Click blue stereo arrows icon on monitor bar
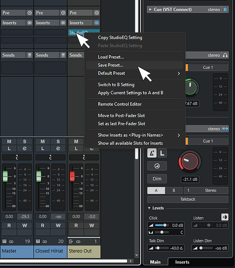This screenshot has height=268, width=235. 225,129
